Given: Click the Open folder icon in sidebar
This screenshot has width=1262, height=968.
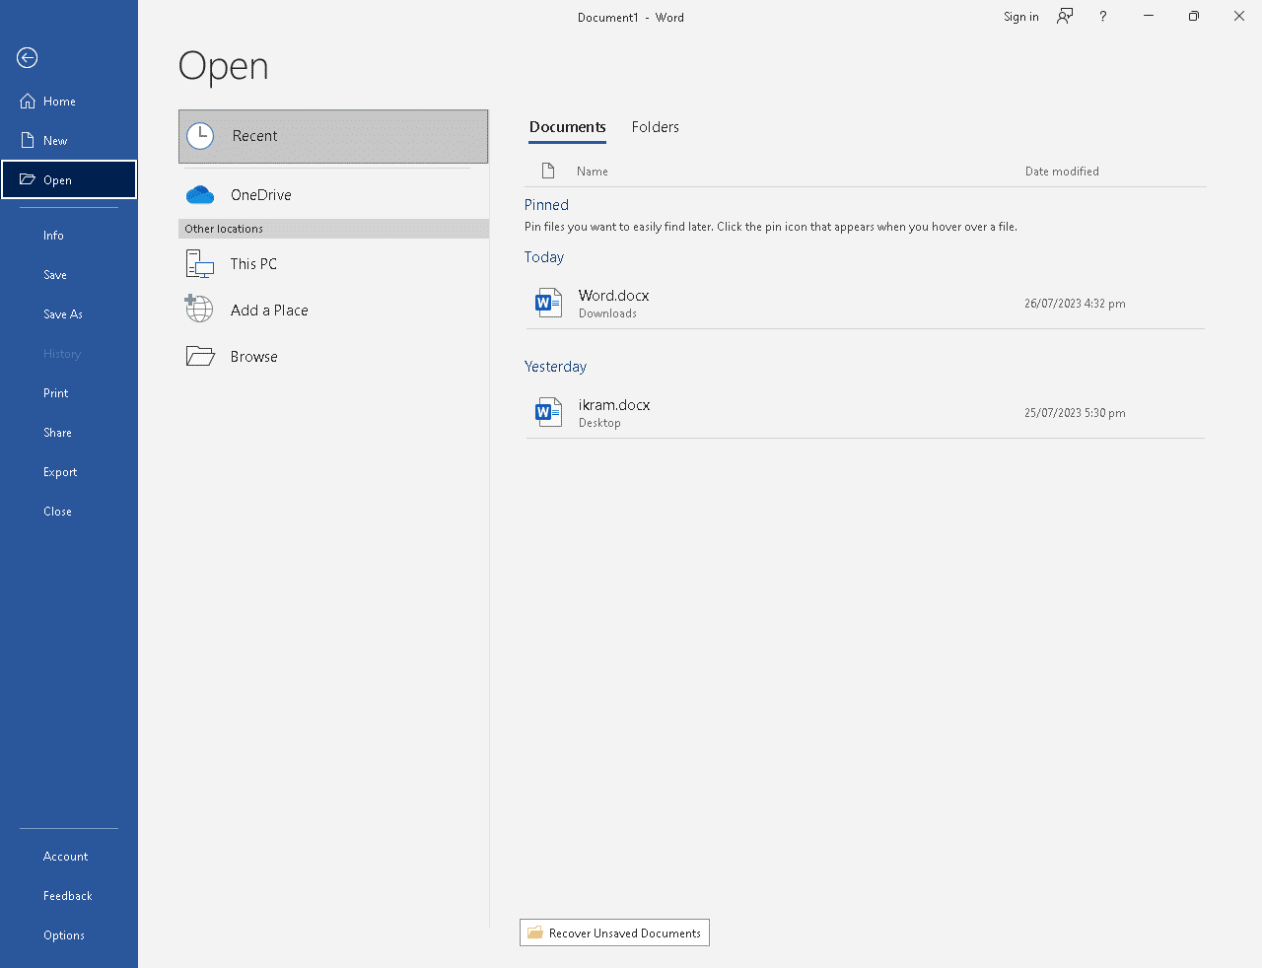Looking at the screenshot, I should point(28,180).
